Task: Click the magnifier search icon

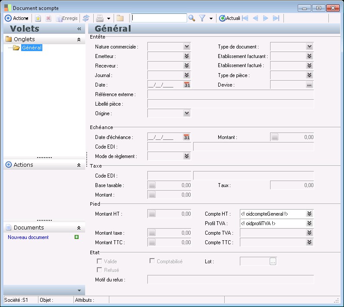Action: click(192, 18)
